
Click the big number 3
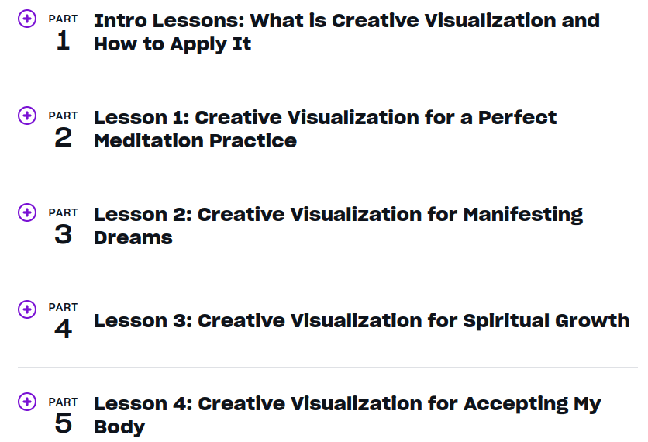(x=63, y=235)
